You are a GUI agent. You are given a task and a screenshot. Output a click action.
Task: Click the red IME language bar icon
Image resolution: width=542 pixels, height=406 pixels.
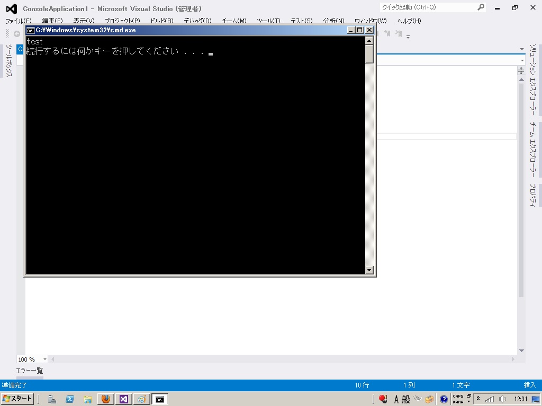(x=383, y=399)
